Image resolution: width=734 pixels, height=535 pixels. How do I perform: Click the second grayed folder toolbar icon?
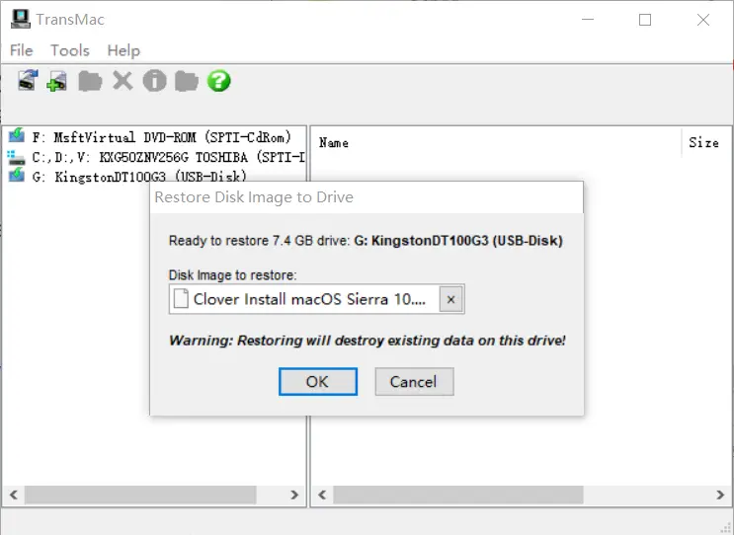pyautogui.click(x=187, y=81)
